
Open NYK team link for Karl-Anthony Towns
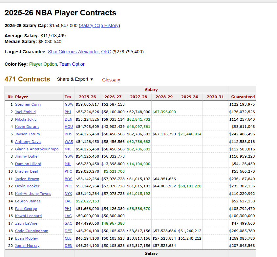pos(68,194)
